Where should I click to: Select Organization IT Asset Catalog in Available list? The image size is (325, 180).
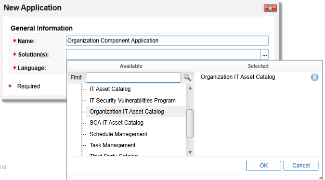(x=127, y=112)
